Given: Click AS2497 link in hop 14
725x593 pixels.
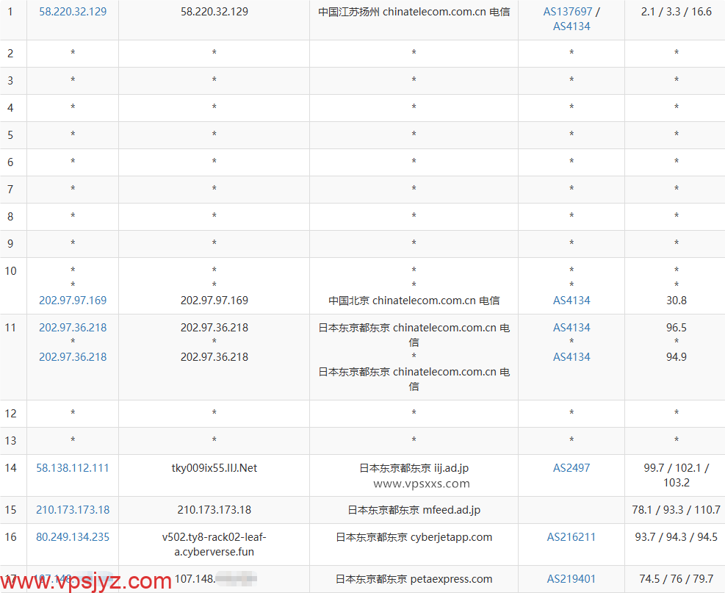Looking at the screenshot, I should pyautogui.click(x=571, y=467).
